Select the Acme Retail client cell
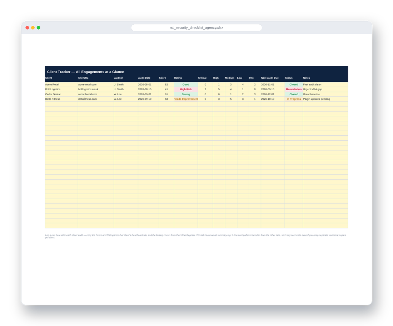Viewport: 393px width, 326px height. tap(61, 85)
